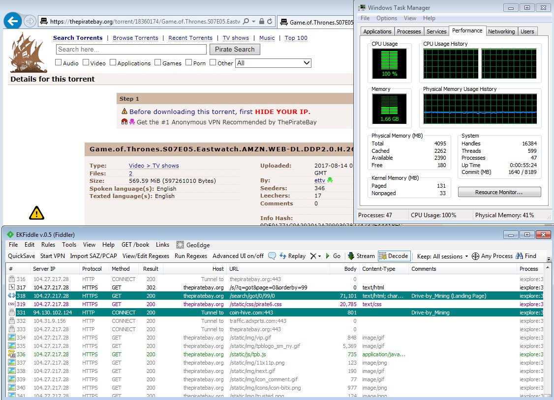554x400 pixels.
Task: Open the Browse Torrents link
Action: coord(135,38)
